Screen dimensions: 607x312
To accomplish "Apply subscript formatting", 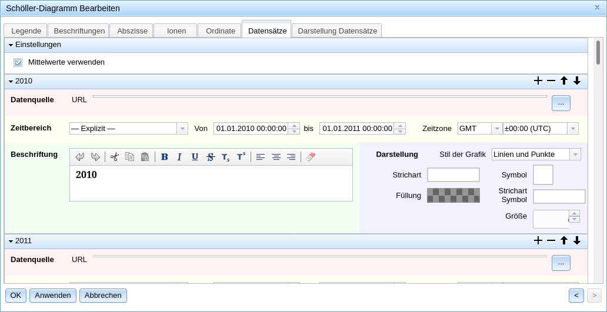I will 226,157.
